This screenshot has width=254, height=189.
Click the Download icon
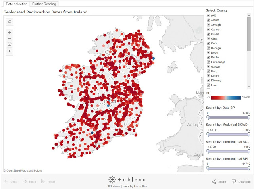(x=234, y=182)
